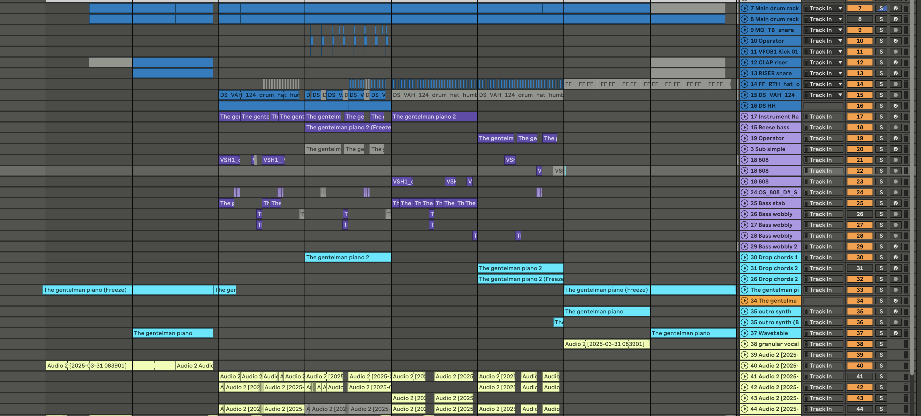
Task: Solo the 16 DS HH track
Action: (x=881, y=106)
